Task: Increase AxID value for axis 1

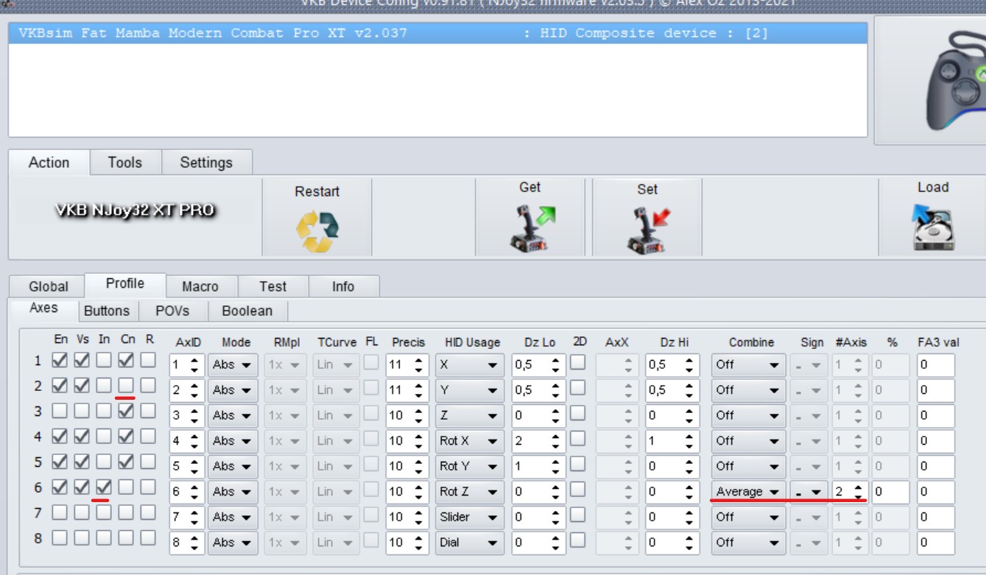Action: 194,360
